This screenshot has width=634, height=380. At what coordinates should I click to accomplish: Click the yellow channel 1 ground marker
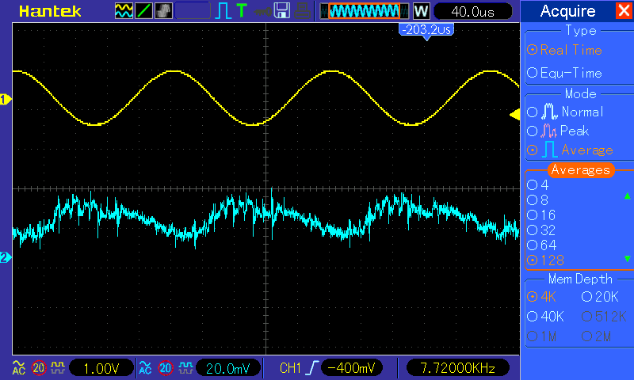click(x=6, y=99)
